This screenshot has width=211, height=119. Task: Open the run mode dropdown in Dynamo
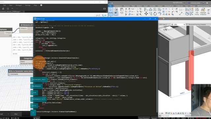click(x=8, y=114)
